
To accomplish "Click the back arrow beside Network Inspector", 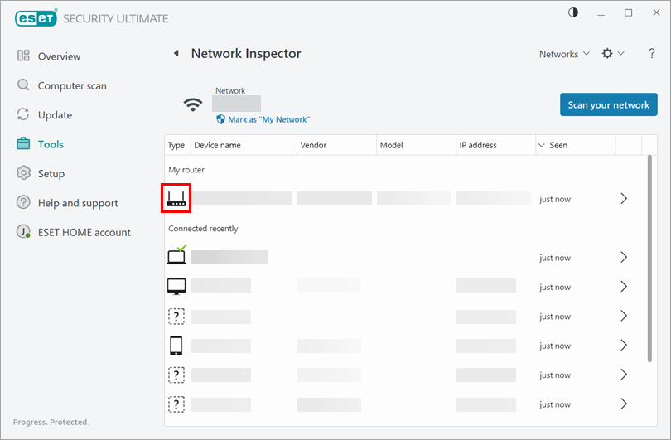I will (x=176, y=54).
